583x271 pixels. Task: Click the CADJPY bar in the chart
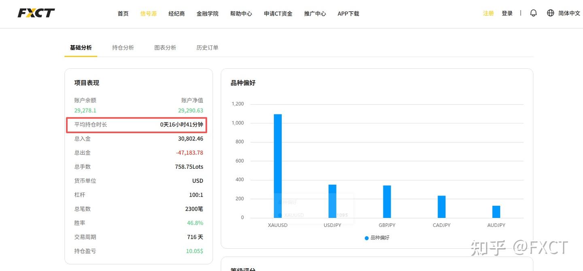442,207
